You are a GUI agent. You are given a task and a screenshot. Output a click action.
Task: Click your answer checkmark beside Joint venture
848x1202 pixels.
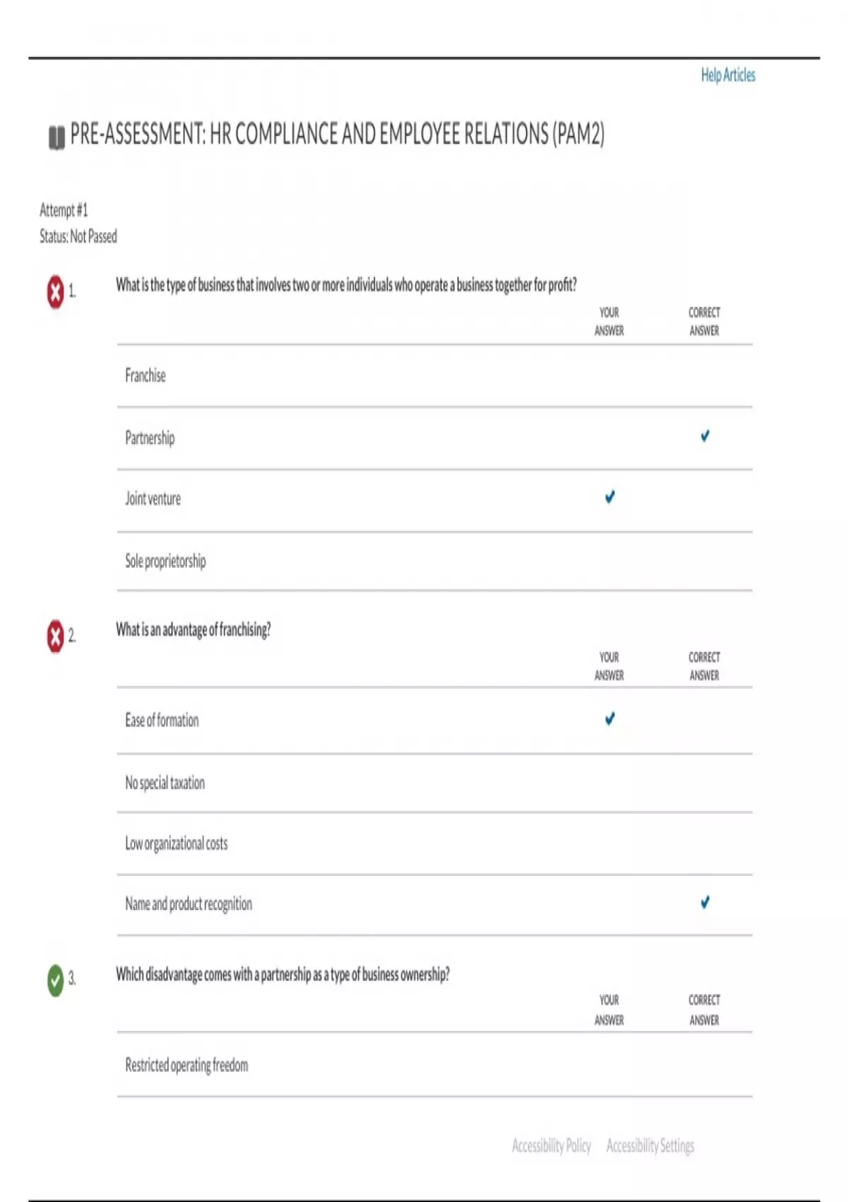click(610, 498)
